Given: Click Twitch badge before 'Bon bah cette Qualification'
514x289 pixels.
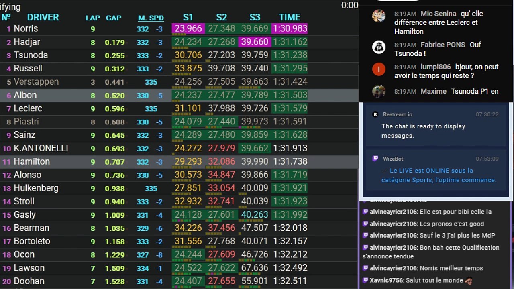Looking at the screenshot, I should [x=365, y=248].
